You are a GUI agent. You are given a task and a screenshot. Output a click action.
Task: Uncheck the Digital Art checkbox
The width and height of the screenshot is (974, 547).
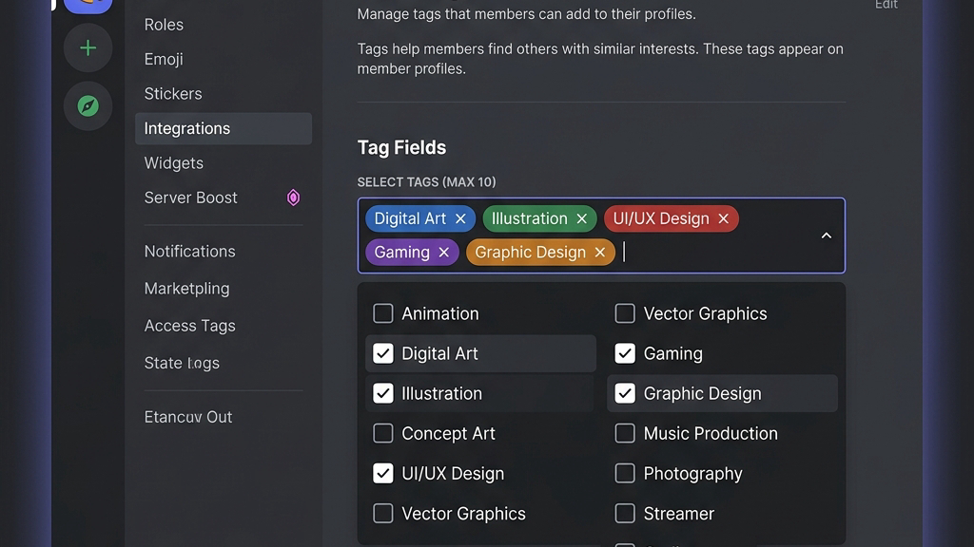tap(383, 353)
